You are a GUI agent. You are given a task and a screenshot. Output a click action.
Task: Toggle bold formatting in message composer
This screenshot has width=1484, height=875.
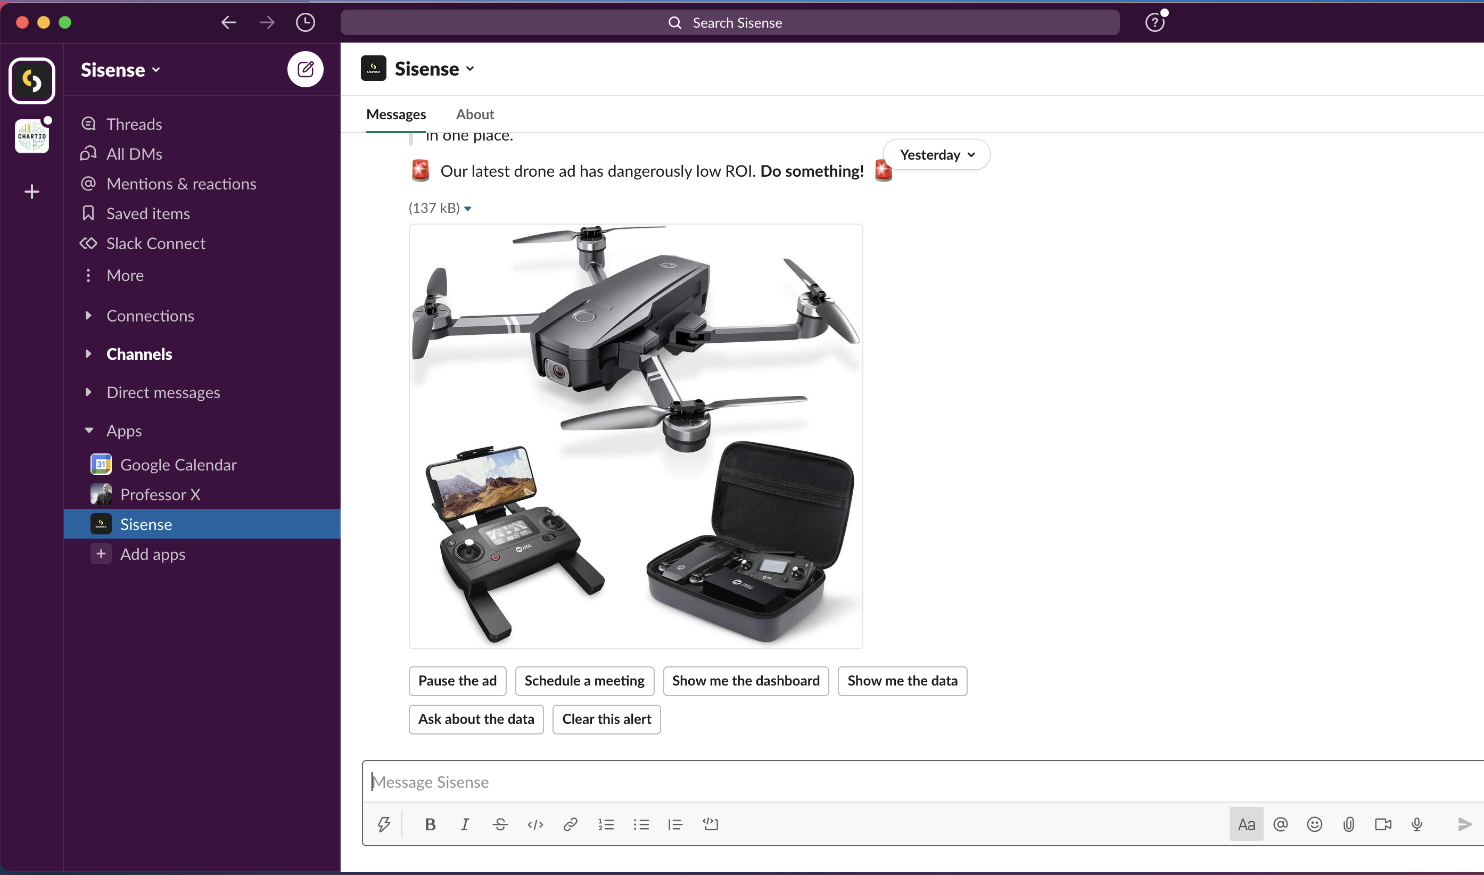pos(430,824)
